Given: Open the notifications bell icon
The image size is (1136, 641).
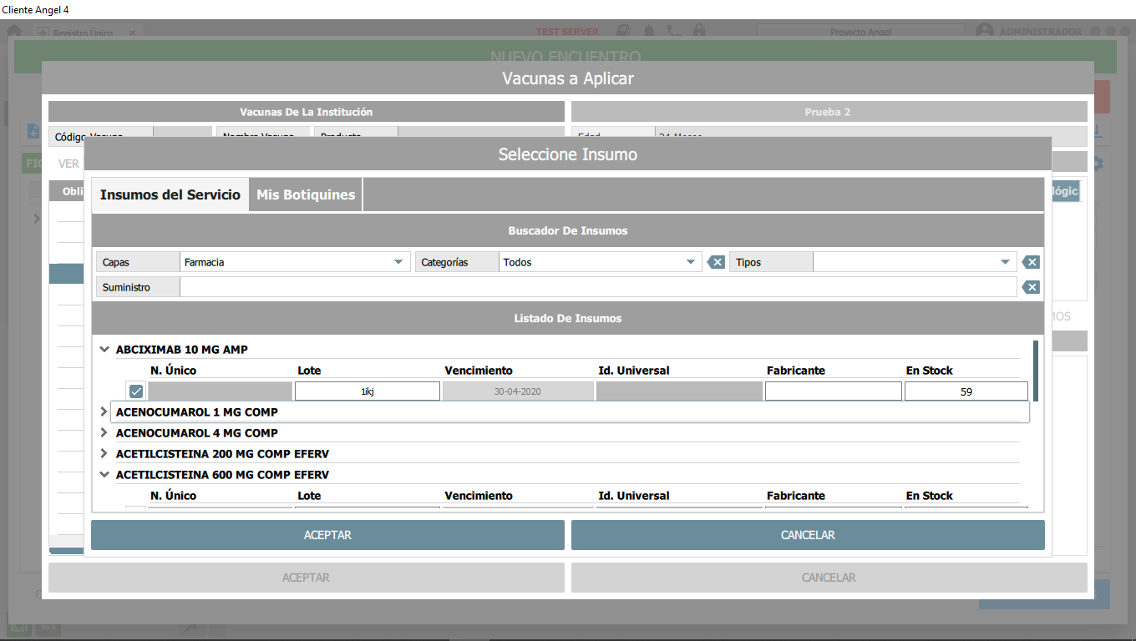Looking at the screenshot, I should pyautogui.click(x=648, y=30).
